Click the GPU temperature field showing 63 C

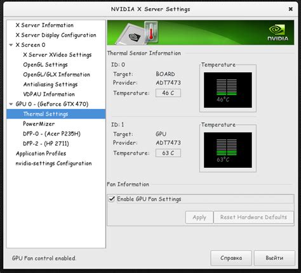click(x=168, y=153)
